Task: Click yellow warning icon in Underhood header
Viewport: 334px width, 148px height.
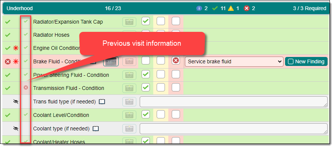Action: click(231, 8)
